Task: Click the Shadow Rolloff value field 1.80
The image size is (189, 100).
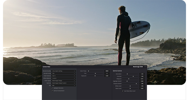Action: click(x=142, y=84)
